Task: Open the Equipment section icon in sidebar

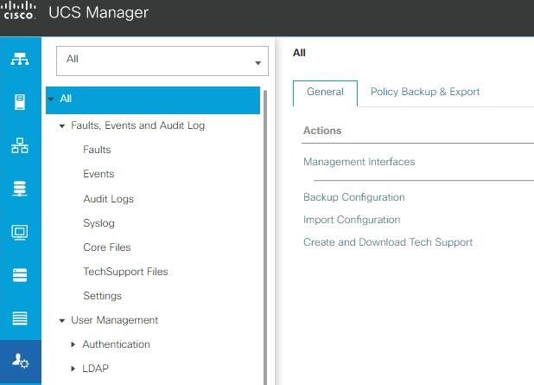Action: coord(20,59)
